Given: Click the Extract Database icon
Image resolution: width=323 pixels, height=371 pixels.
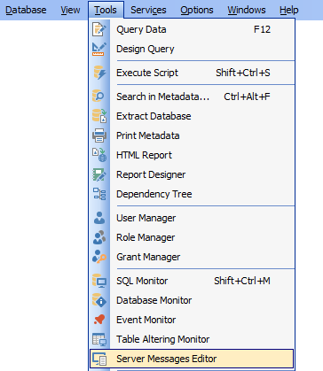Looking at the screenshot, I should pyautogui.click(x=99, y=116).
